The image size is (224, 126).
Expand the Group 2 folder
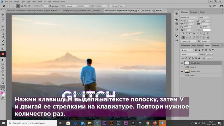pyautogui.click(x=185, y=67)
